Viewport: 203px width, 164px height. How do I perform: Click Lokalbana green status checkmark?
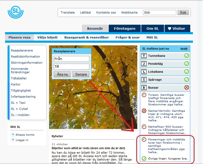click(x=187, y=71)
